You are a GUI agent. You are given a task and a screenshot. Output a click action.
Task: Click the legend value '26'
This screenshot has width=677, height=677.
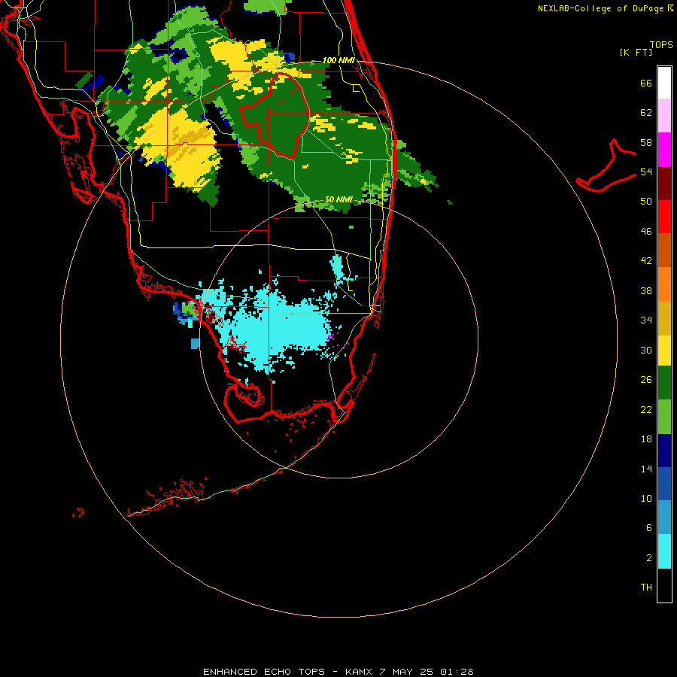tap(646, 380)
